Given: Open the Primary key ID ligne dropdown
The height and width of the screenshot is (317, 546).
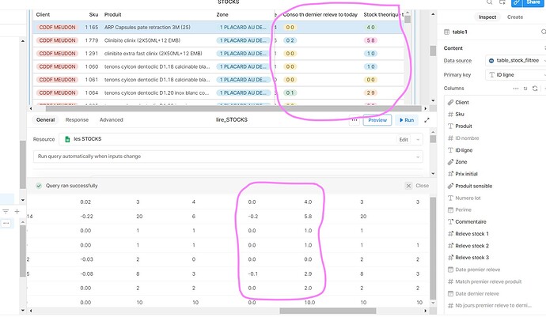Looking at the screenshot, I should coord(516,75).
